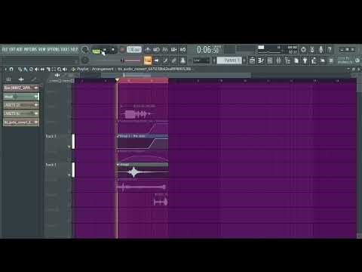Open the PATTERNS menu

(x=30, y=49)
